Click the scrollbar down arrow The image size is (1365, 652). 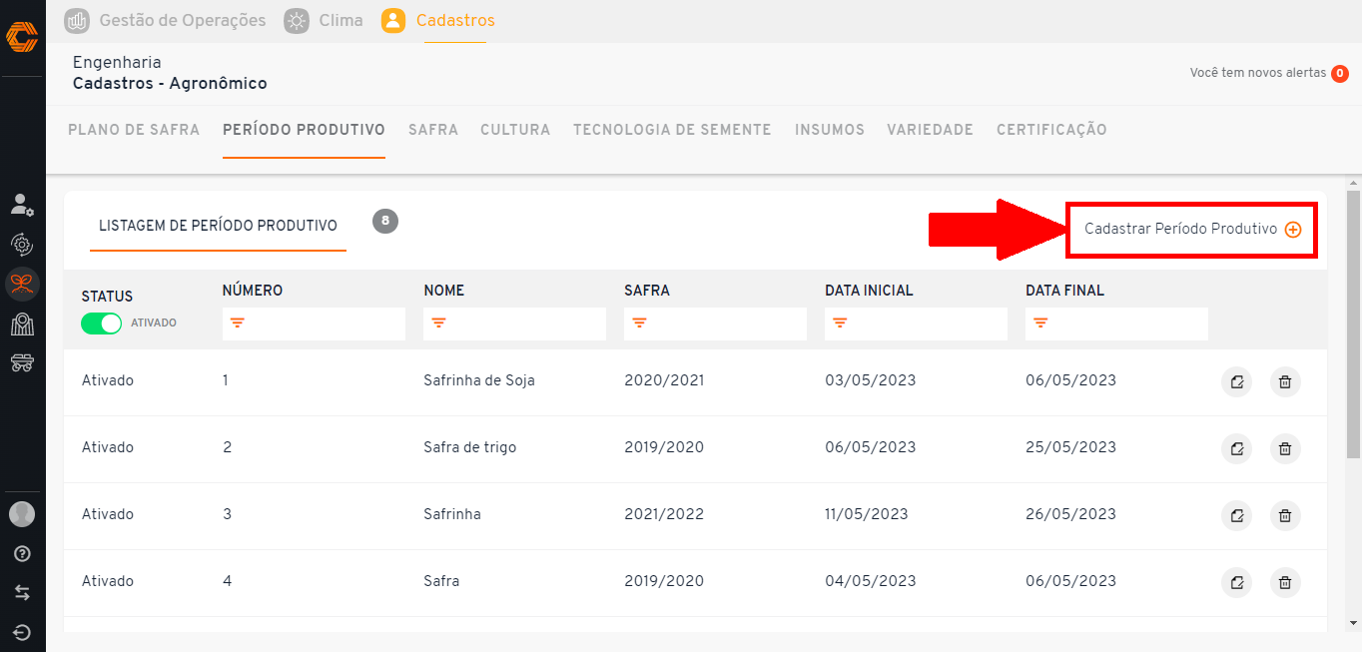(x=1354, y=624)
